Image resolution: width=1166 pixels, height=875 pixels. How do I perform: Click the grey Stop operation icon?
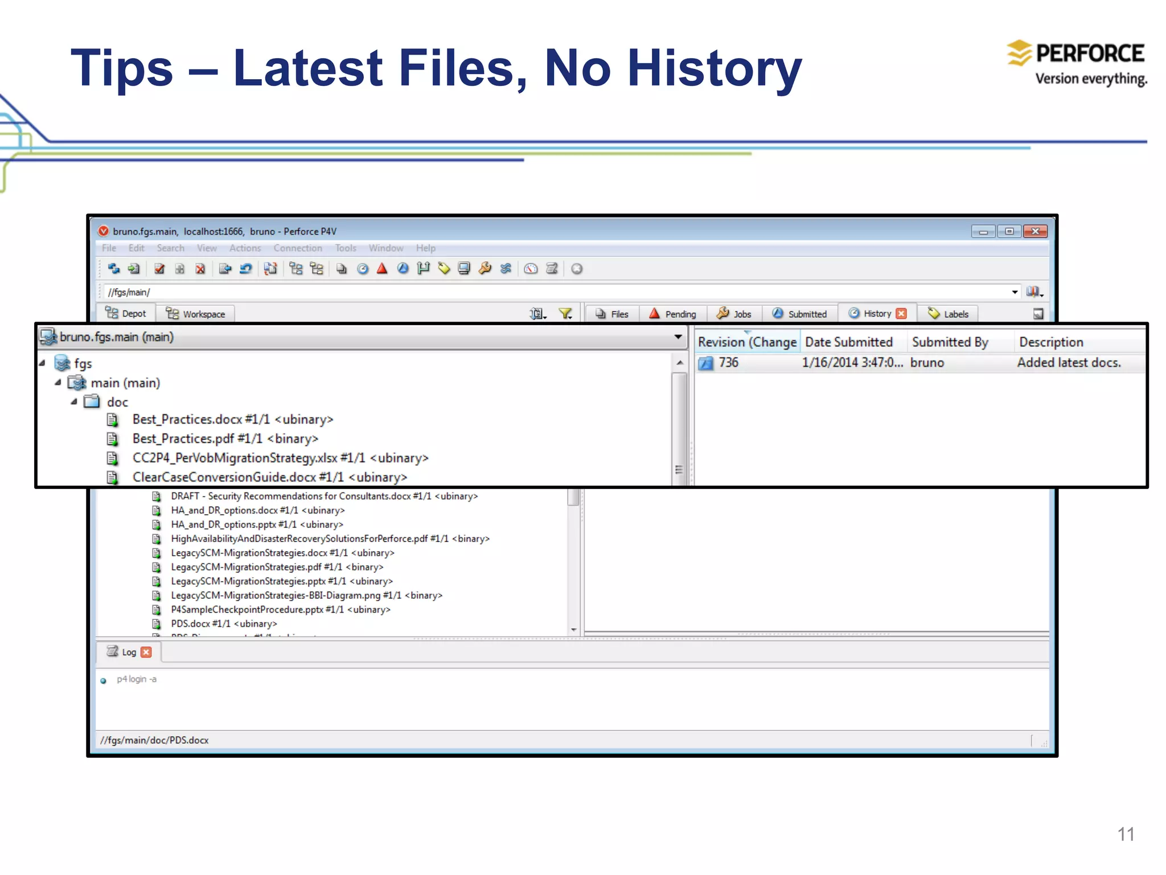577,269
